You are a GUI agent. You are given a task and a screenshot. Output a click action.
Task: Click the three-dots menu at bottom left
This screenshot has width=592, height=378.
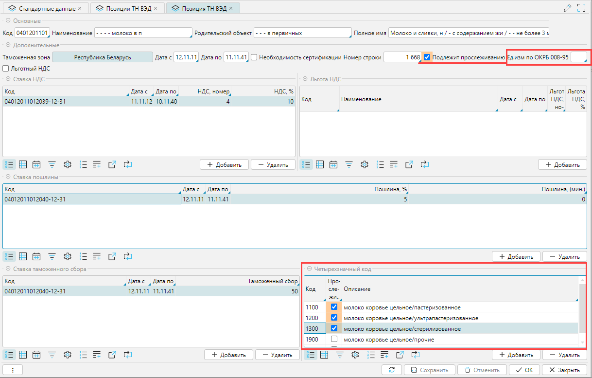tap(13, 370)
